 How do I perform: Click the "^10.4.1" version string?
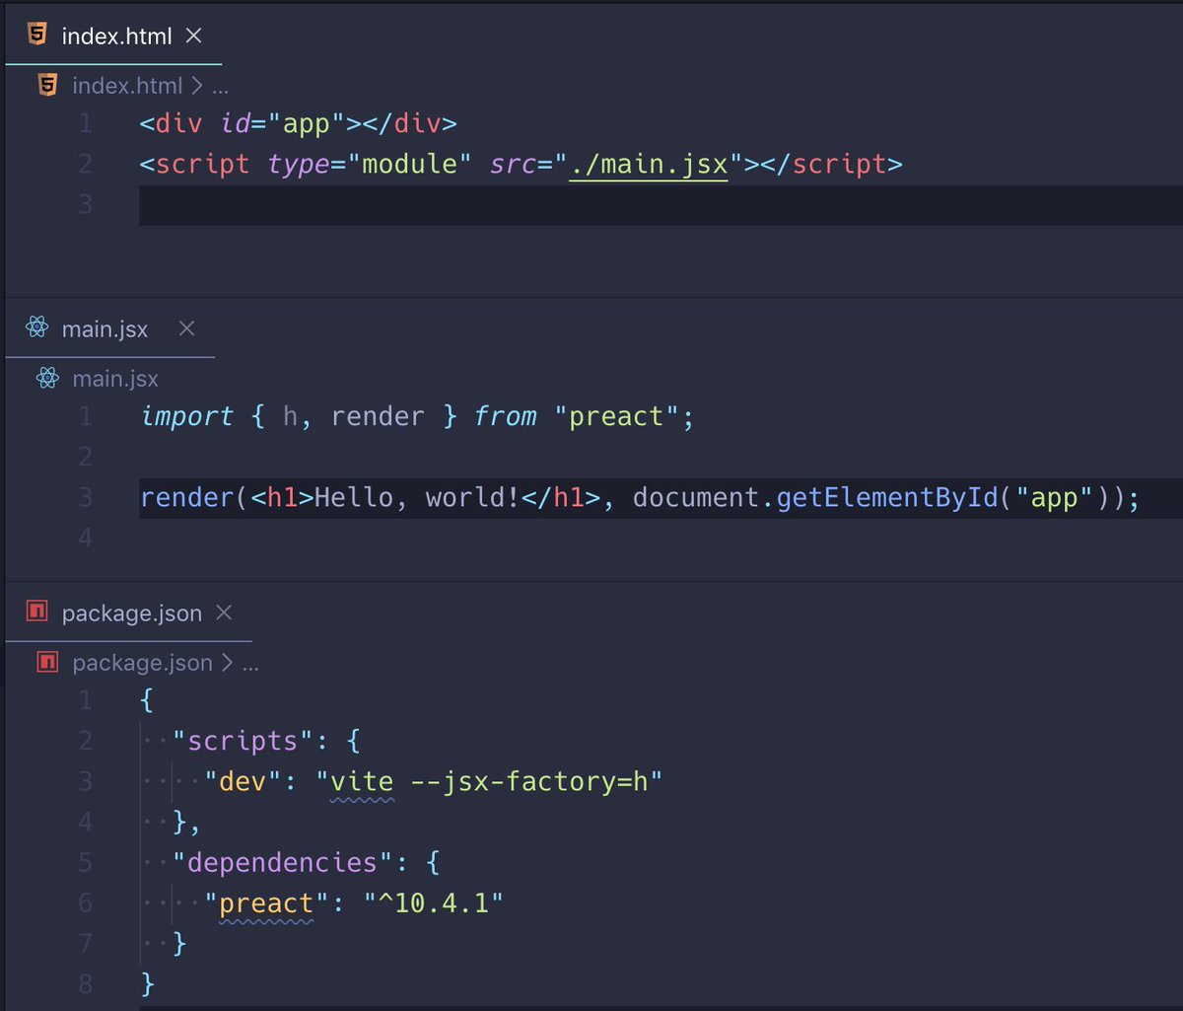[433, 903]
